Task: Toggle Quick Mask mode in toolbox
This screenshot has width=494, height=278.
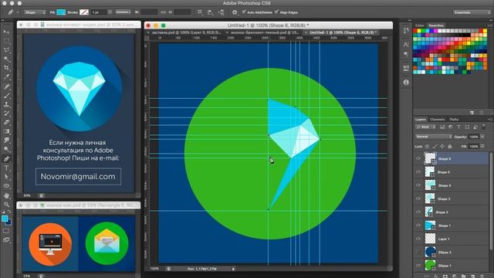Action: point(6,231)
